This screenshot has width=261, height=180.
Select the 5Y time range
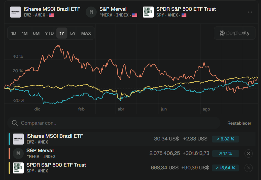(x=73, y=33)
